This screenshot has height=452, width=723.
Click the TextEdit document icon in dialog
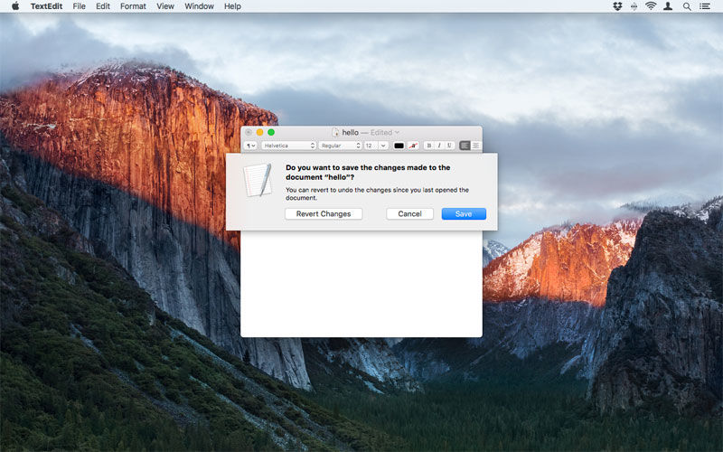pos(258,180)
